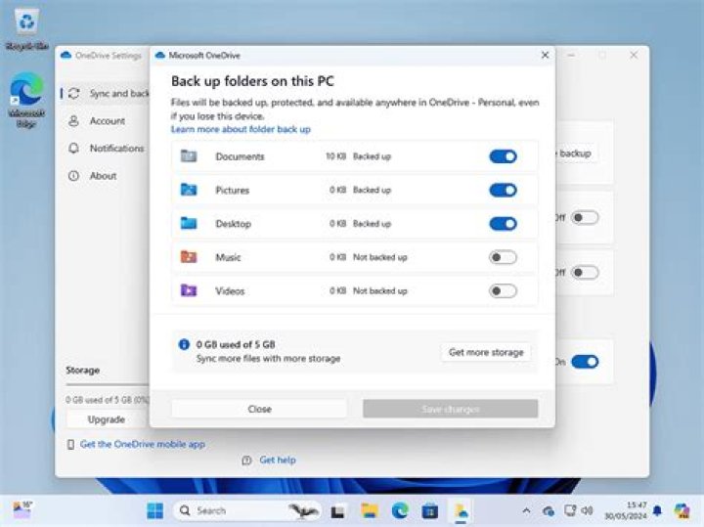
Task: Click the Pictures folder icon
Action: pos(189,190)
